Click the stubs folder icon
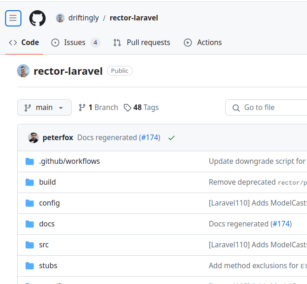307x284 pixels. pyautogui.click(x=30, y=266)
